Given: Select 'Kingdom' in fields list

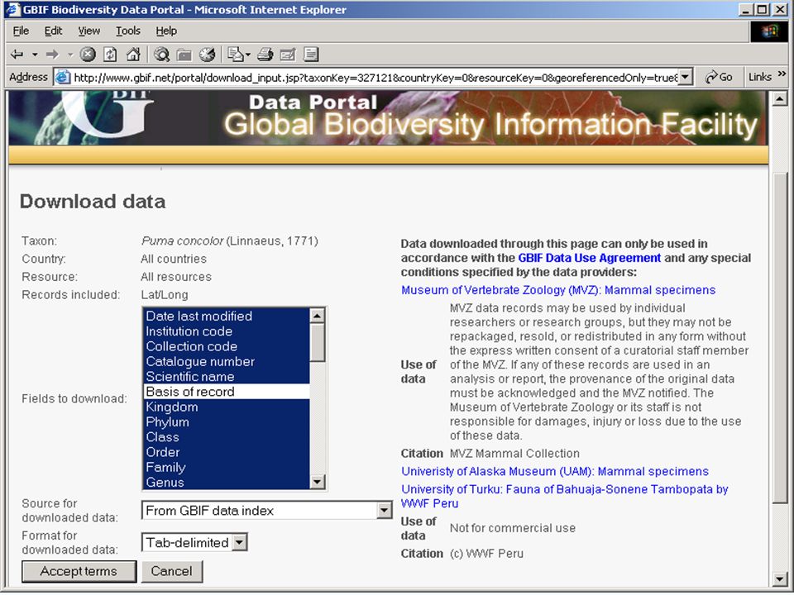Looking at the screenshot, I should coord(227,407).
